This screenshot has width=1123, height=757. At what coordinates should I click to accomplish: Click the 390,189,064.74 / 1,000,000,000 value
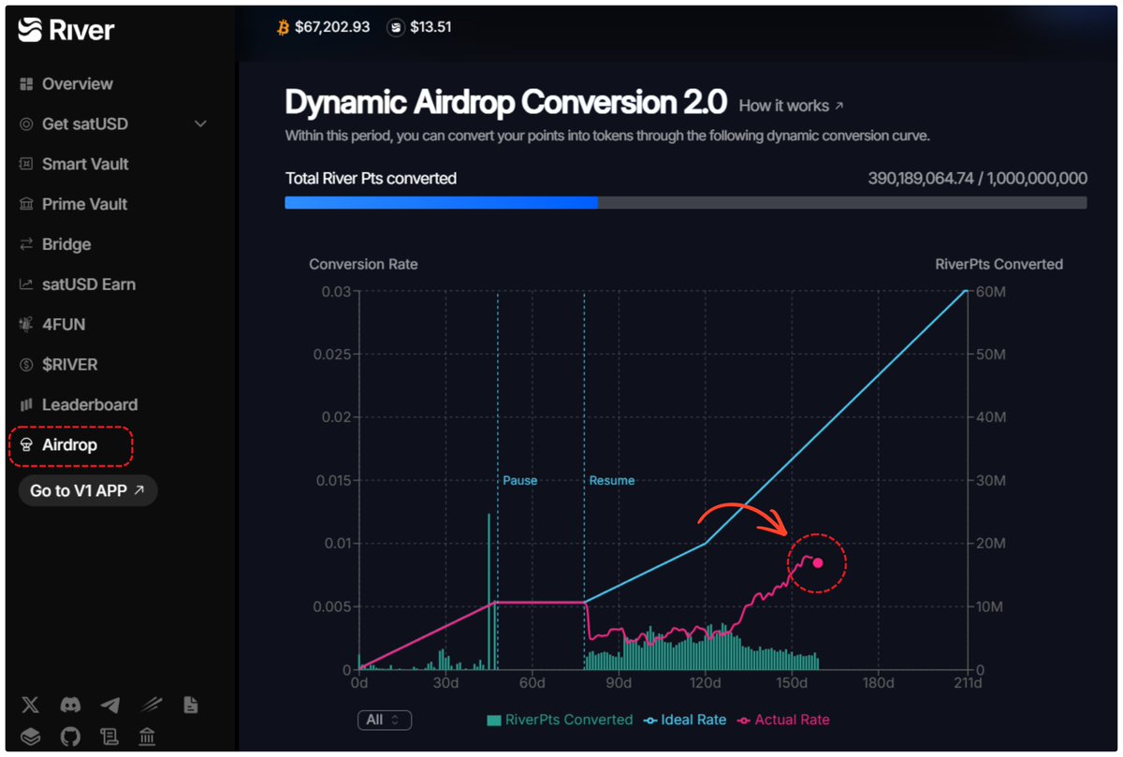[978, 178]
